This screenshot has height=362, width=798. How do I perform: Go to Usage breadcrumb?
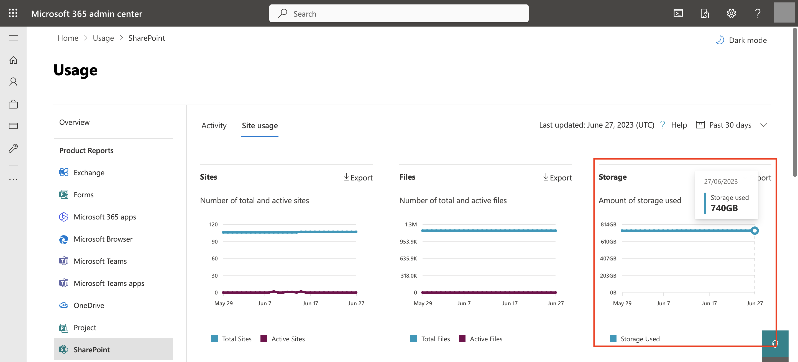pos(103,38)
